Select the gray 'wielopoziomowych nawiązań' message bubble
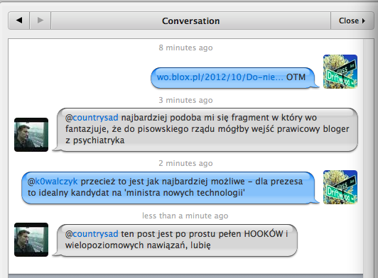 coord(175,240)
